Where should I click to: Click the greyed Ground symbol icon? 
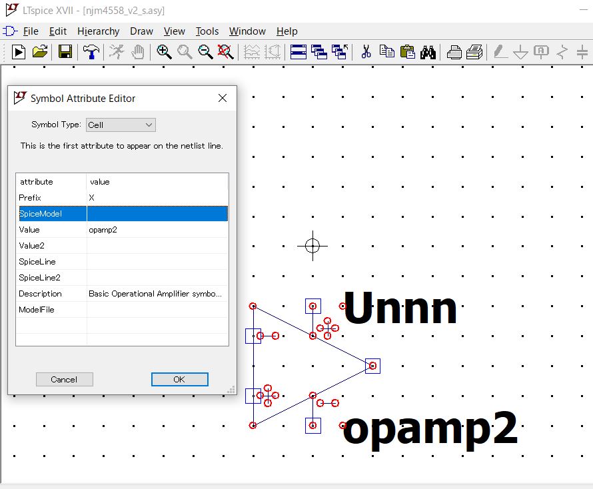pyautogui.click(x=521, y=52)
